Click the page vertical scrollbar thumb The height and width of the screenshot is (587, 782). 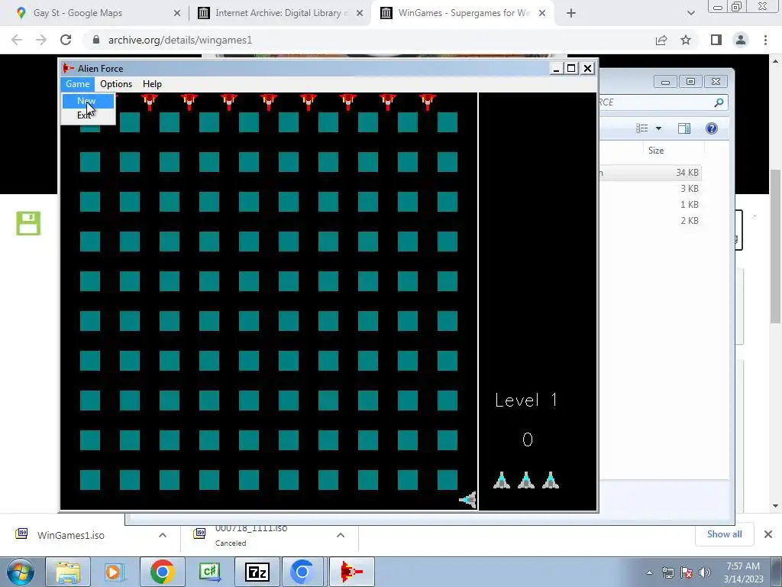point(775,245)
